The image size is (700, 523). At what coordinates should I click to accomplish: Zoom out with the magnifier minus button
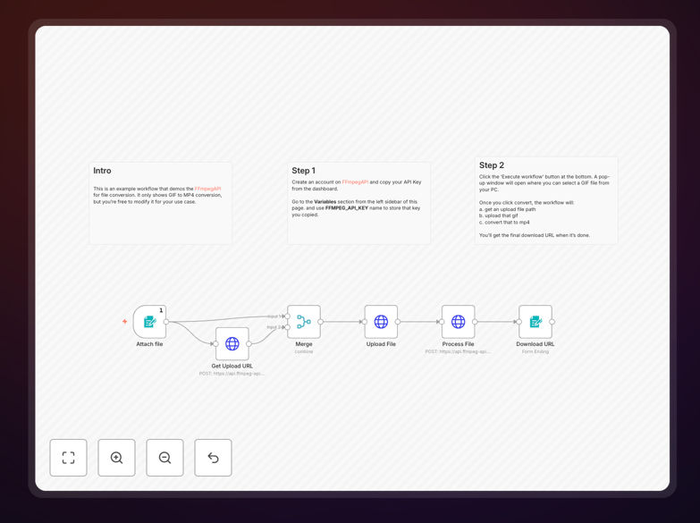coord(164,458)
